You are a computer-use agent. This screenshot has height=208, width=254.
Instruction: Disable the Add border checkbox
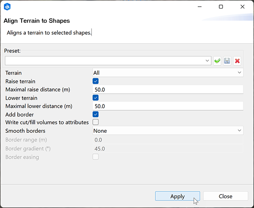96,114
